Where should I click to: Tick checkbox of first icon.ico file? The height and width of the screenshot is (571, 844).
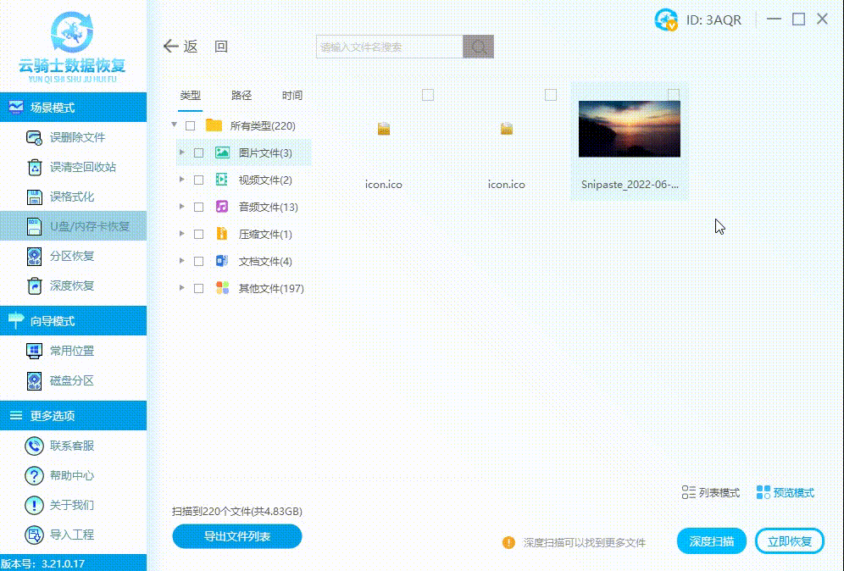(x=428, y=95)
